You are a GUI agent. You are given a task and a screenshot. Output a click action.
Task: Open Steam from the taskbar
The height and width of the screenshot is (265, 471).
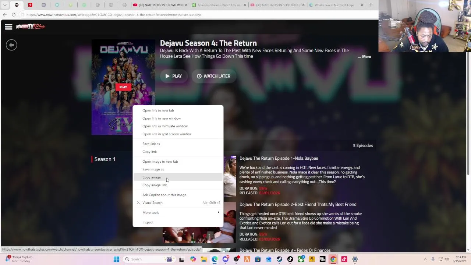point(279,259)
